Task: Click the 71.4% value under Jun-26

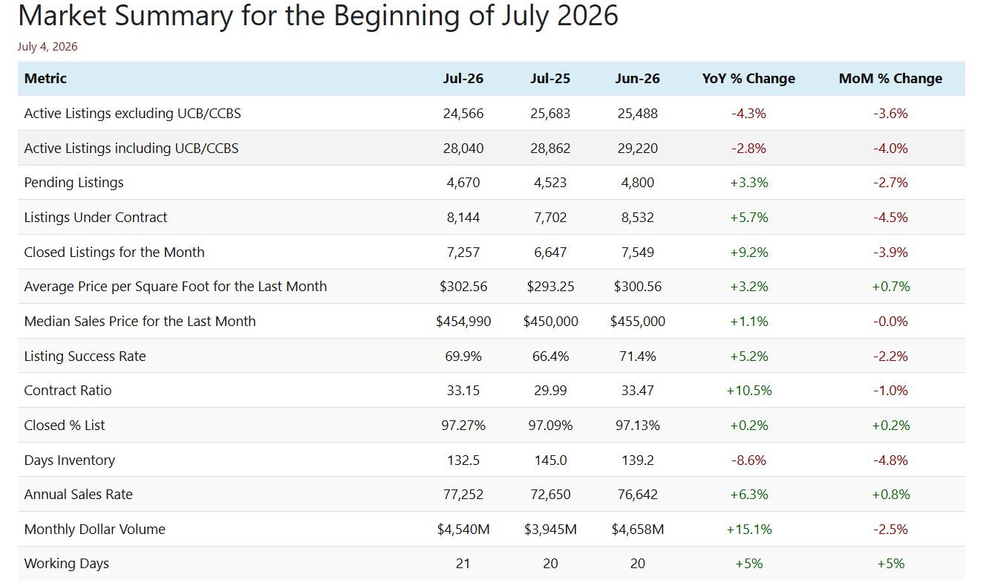Action: click(x=638, y=356)
